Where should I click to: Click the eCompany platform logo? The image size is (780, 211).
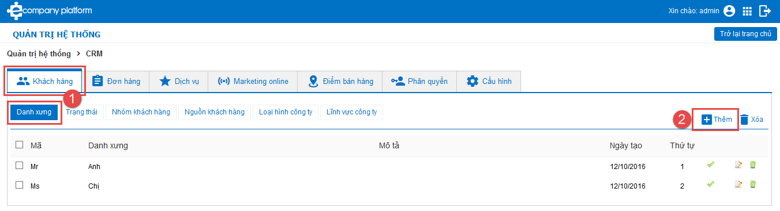coord(49,10)
